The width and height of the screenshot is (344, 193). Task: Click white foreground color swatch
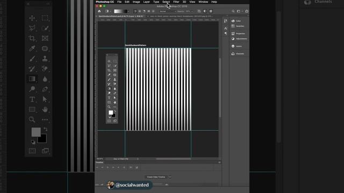click(111, 113)
